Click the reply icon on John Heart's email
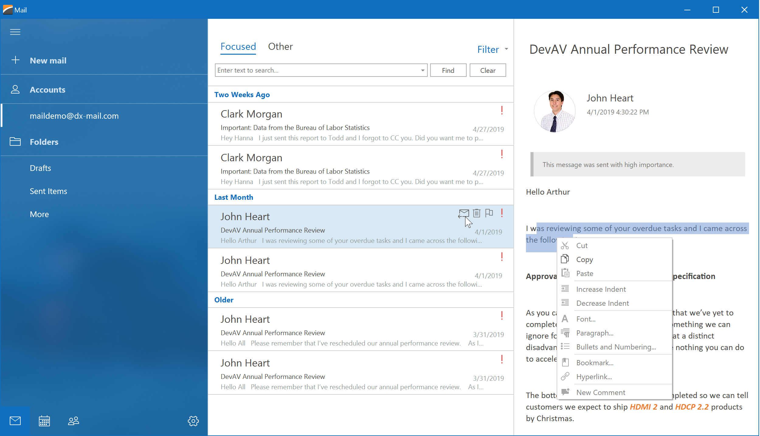This screenshot has width=760, height=436. pos(463,213)
